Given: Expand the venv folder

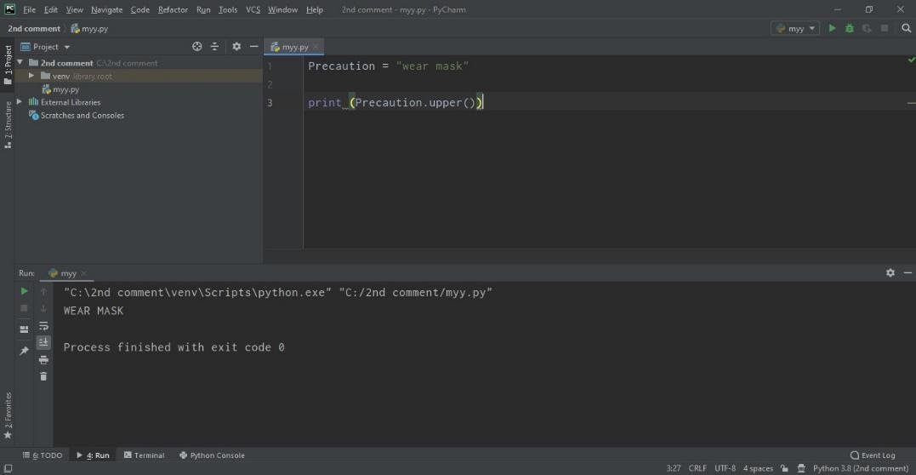Looking at the screenshot, I should pyautogui.click(x=31, y=76).
